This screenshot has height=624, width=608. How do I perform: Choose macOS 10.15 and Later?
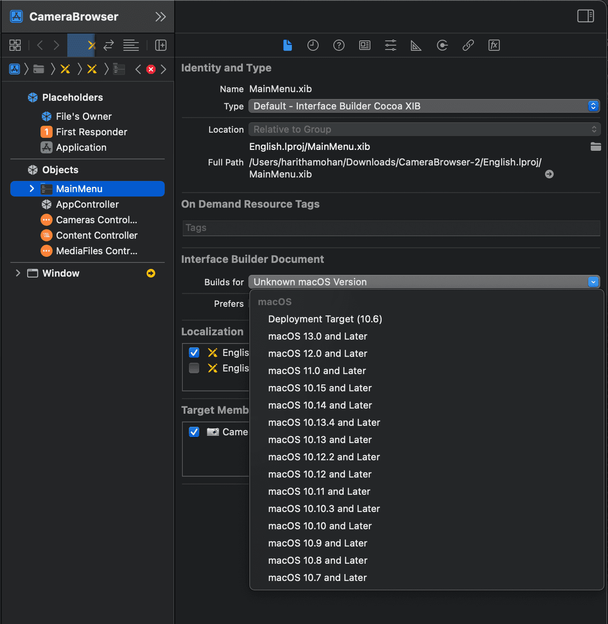pyautogui.click(x=427, y=388)
